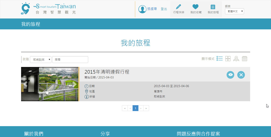
Task: Click the location pin icon beside 地區
Action: coord(86,91)
